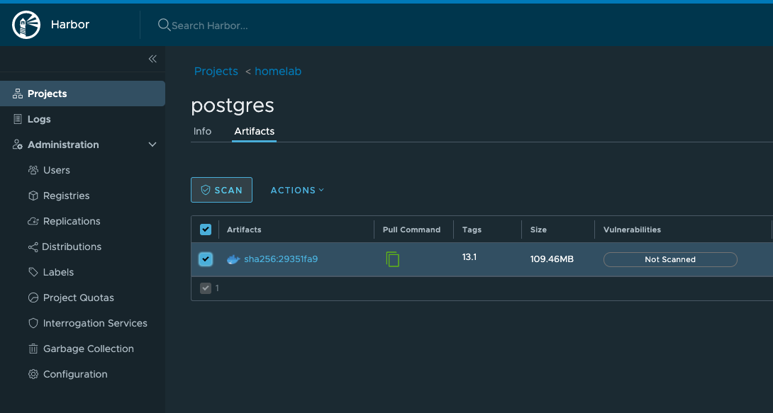The width and height of the screenshot is (773, 413).
Task: Click the Harbor lighthouse logo
Action: [26, 25]
